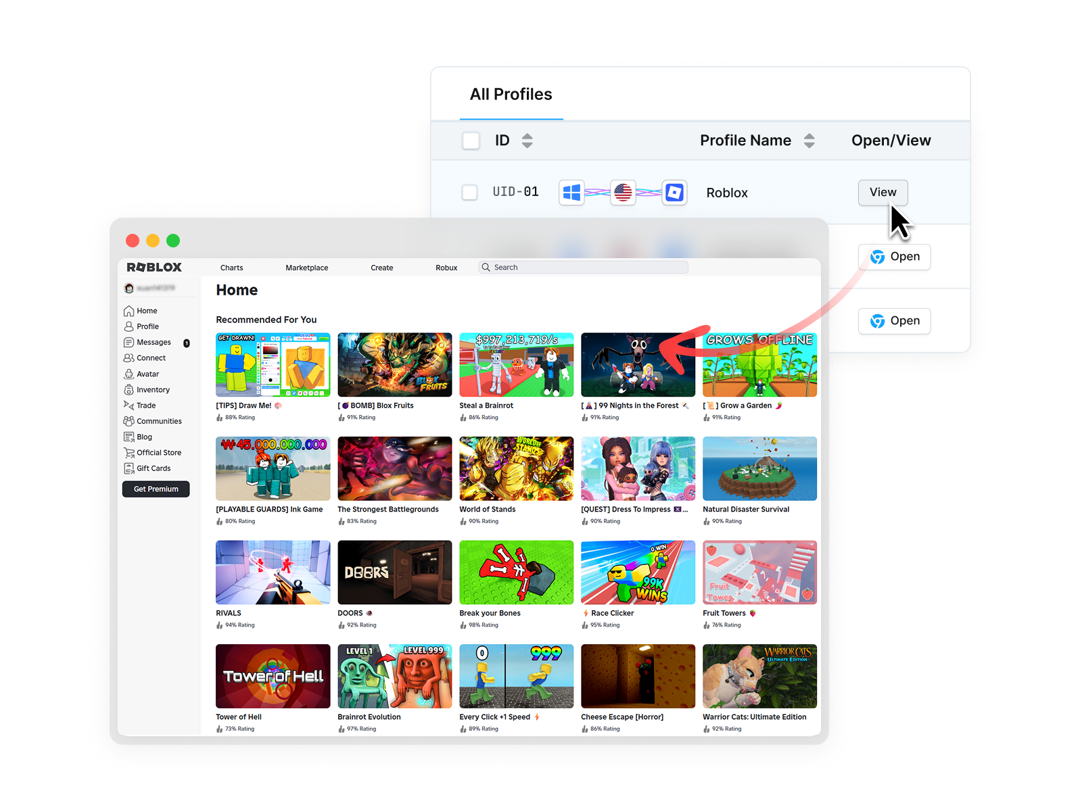
Task: Click the 'Recommended For You' heading
Action: coord(266,320)
